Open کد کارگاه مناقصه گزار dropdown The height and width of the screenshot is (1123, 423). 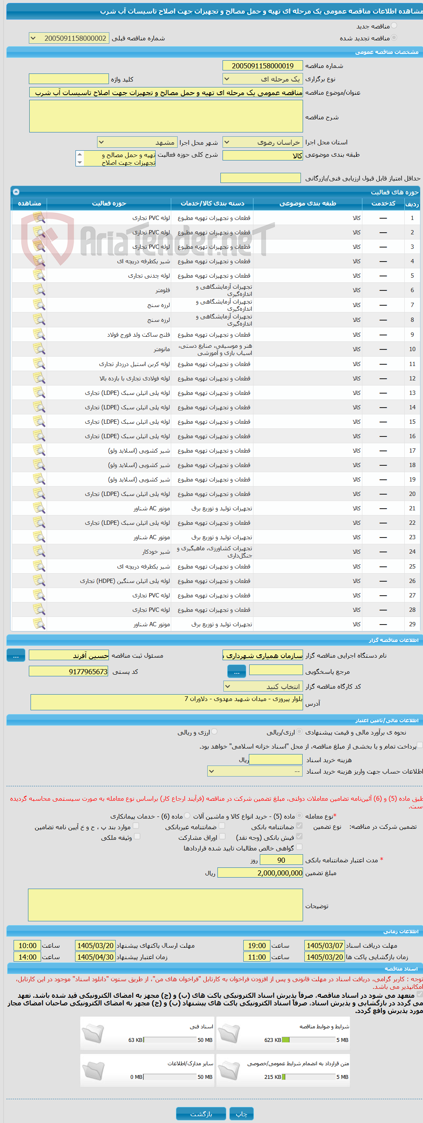pyautogui.click(x=263, y=686)
